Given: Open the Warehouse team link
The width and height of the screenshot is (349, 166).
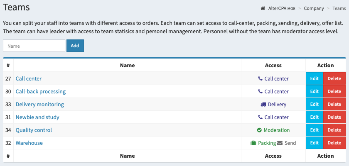Looking at the screenshot, I should click(x=29, y=143).
